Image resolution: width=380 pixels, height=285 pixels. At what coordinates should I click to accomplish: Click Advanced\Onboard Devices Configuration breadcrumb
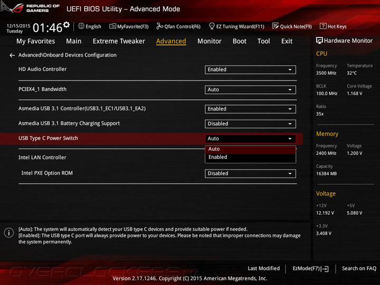coord(68,55)
